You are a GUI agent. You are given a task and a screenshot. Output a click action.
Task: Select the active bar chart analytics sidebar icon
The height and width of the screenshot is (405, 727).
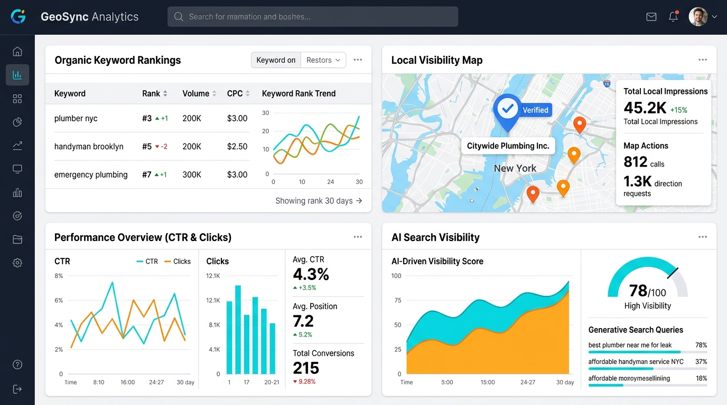pos(17,75)
